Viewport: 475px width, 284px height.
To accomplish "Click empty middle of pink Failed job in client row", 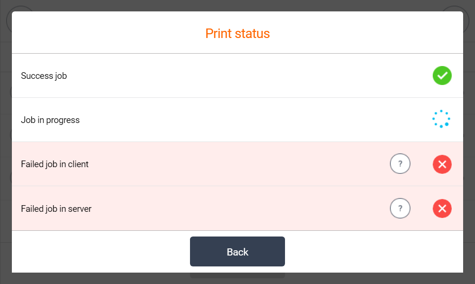I will point(237,164).
